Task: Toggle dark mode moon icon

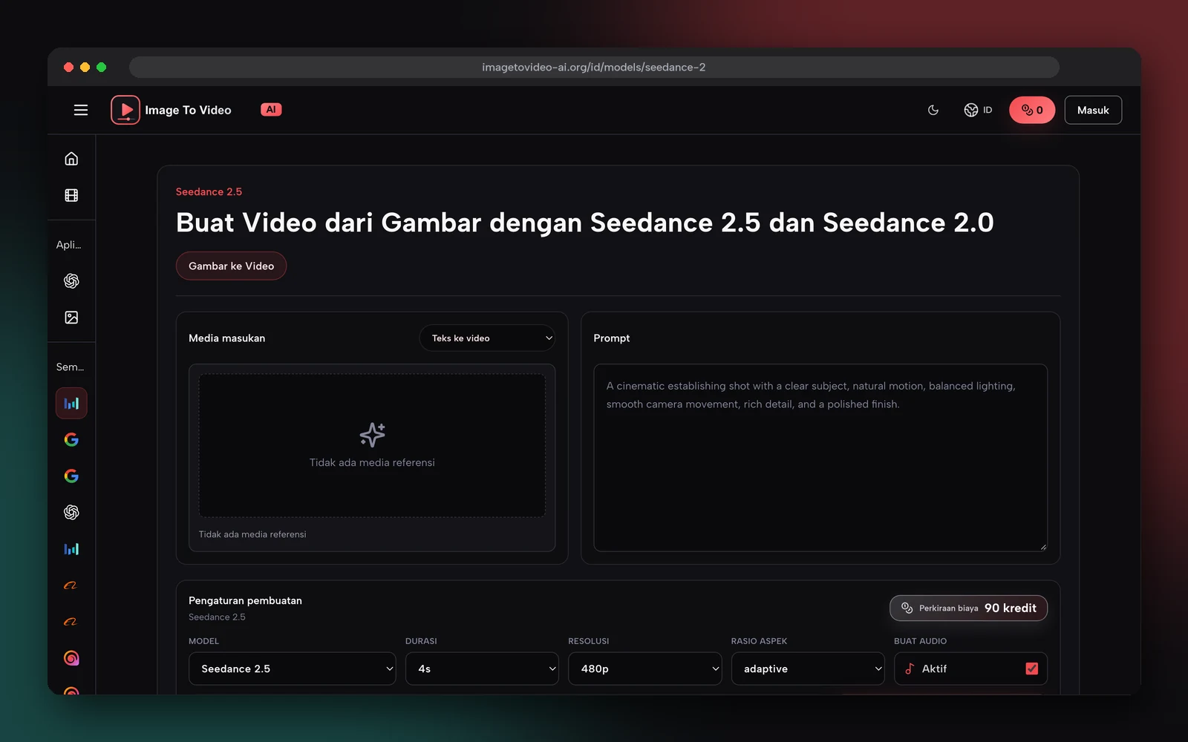Action: click(933, 110)
